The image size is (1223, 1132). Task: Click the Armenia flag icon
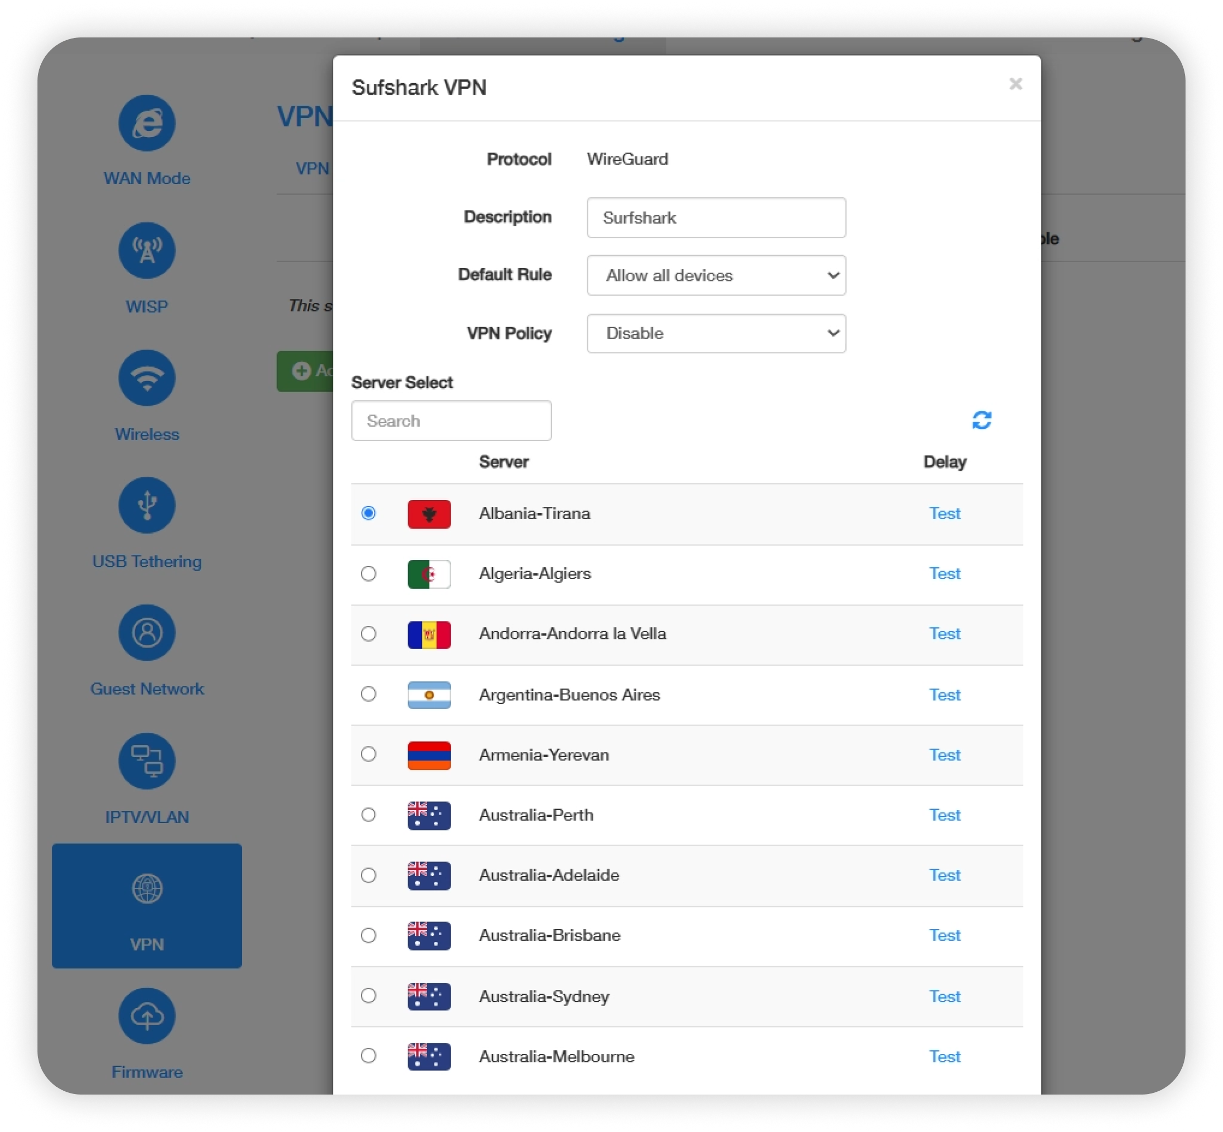429,755
